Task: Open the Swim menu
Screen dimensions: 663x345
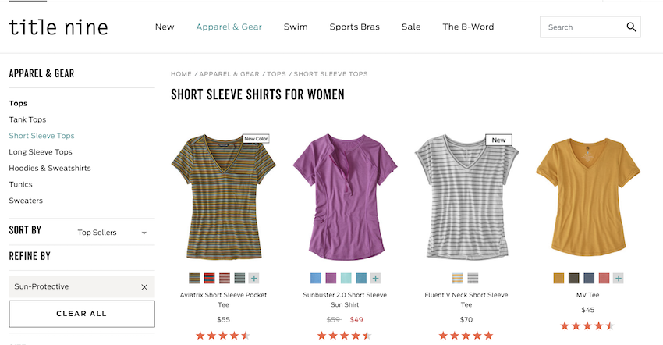Action: point(296,27)
